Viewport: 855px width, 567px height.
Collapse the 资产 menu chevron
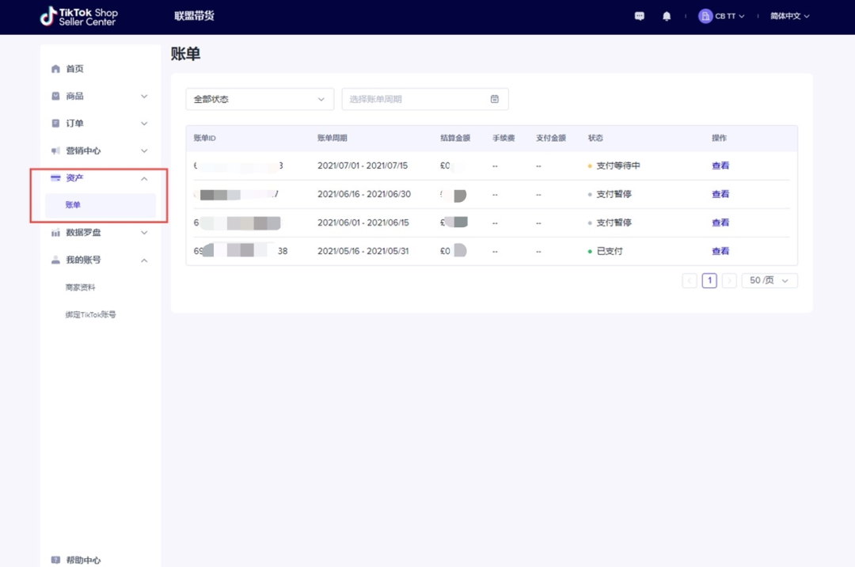click(x=144, y=179)
